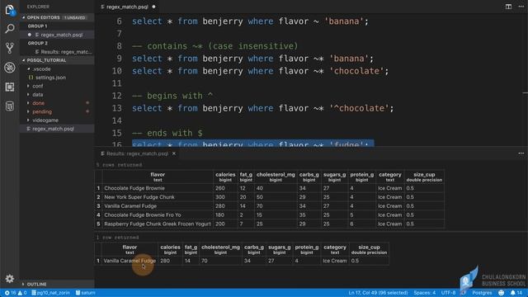Click the pg10_nat_zorin connection status item

50,293
